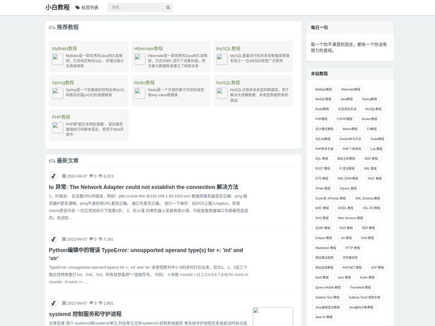This screenshot has width=435, height=326.
Task: Select the jQuery Mobile 教程 tag
Action: click(x=328, y=288)
